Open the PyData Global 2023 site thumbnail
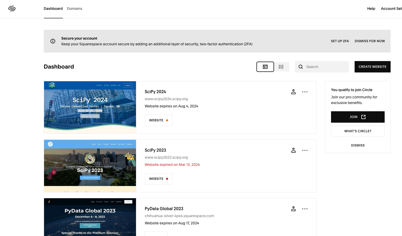This screenshot has width=402, height=236. [90, 217]
